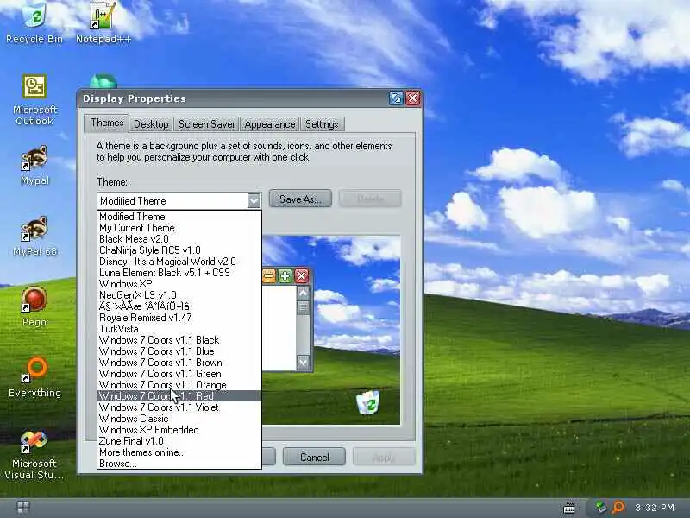Collapse the Theme dropdown arrow
The width and height of the screenshot is (690, 518).
click(254, 201)
